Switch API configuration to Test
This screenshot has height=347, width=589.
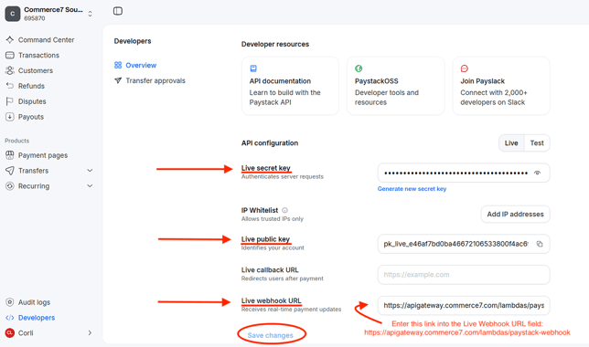pos(537,143)
